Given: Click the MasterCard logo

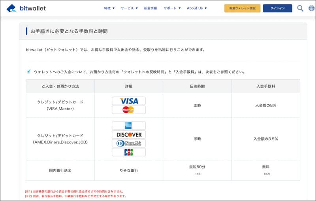Looking at the screenshot, I should coord(128,110).
